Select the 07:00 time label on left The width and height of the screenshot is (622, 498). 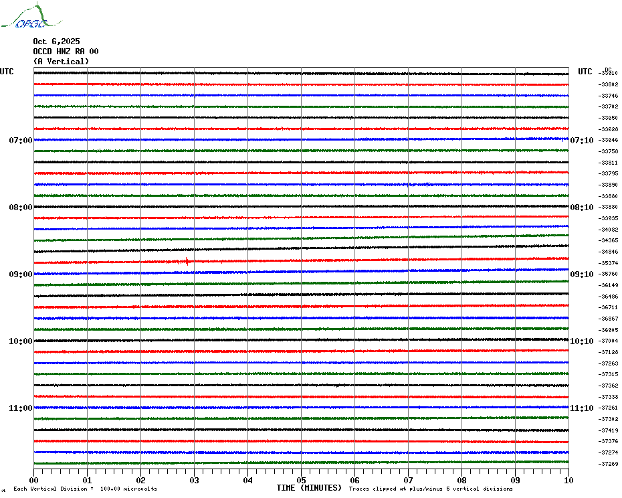point(20,141)
